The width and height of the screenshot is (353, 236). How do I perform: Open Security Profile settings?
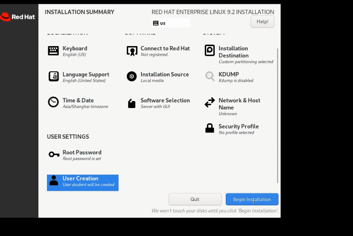239,126
